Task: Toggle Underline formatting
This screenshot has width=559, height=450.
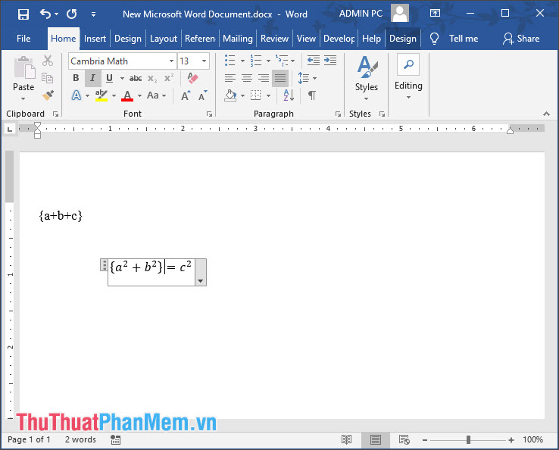Action: point(109,78)
